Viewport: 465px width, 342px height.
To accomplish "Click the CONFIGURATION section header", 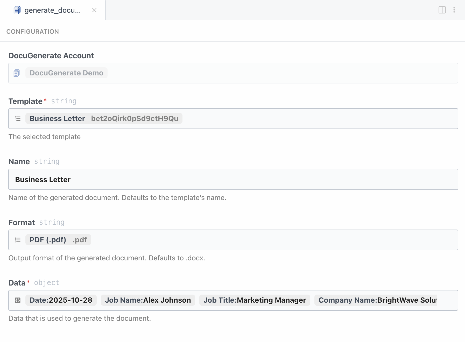I will [33, 31].
